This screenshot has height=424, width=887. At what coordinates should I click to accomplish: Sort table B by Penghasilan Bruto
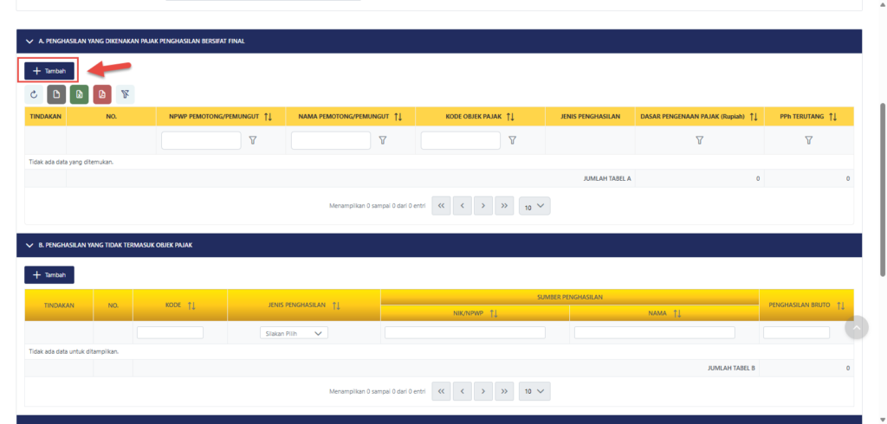[x=840, y=305]
